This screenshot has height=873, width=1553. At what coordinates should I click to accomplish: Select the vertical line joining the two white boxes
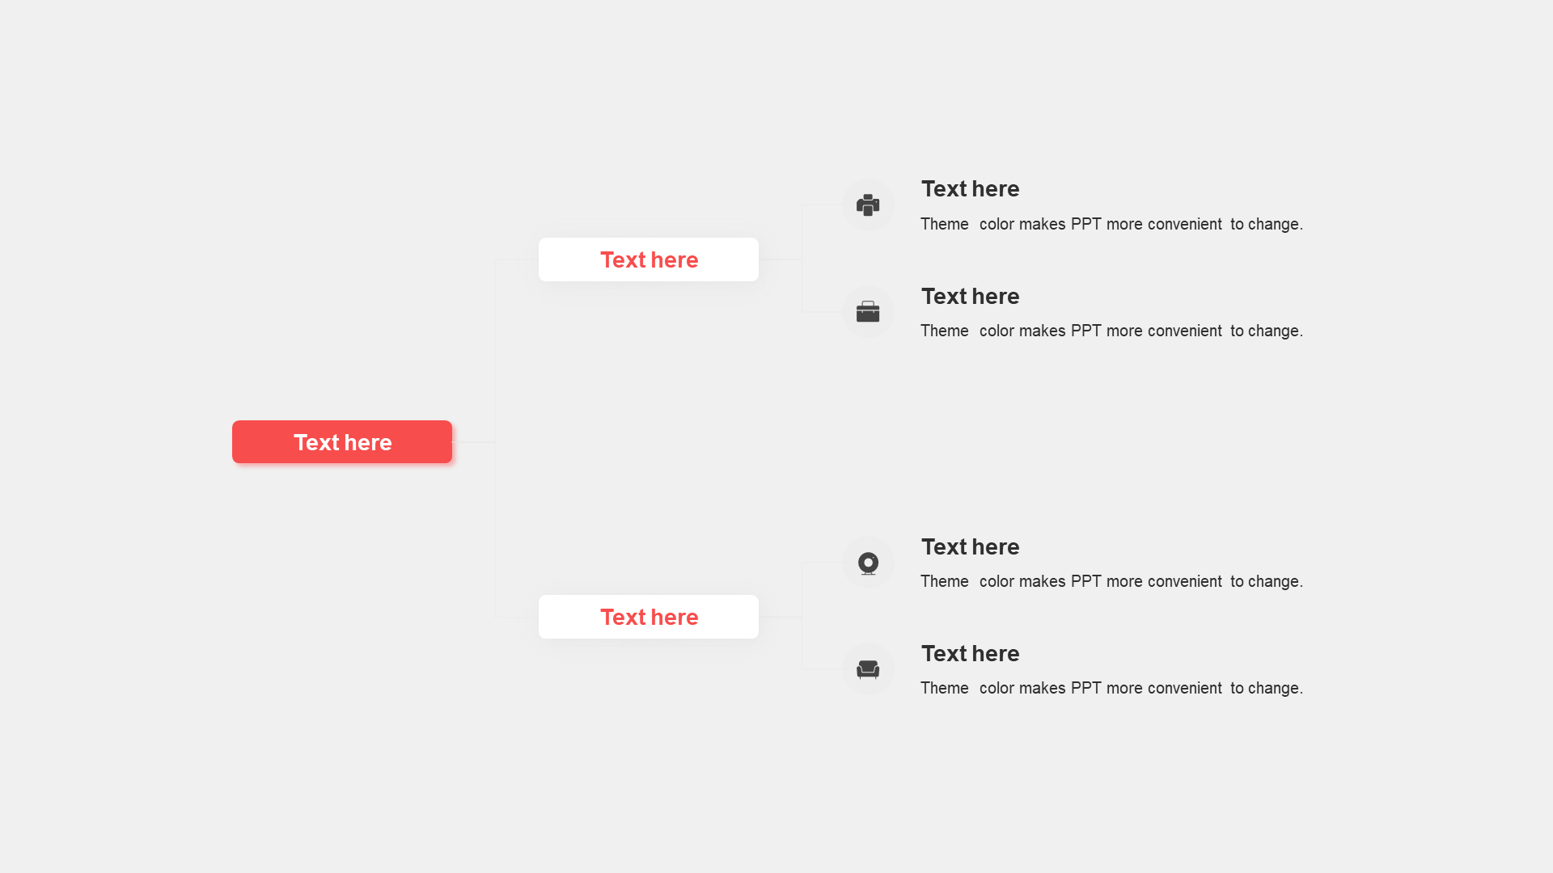tap(496, 438)
